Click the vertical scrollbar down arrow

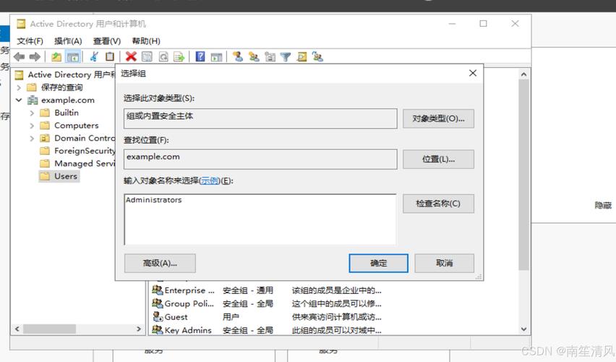pyautogui.click(x=523, y=329)
